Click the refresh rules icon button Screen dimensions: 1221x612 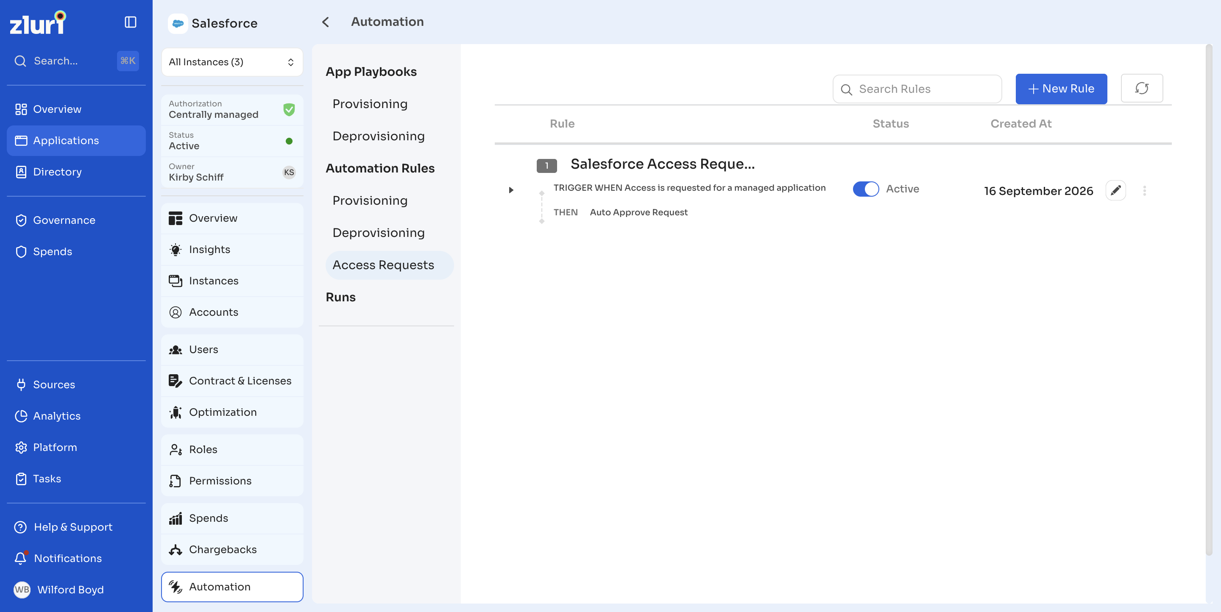click(x=1142, y=89)
